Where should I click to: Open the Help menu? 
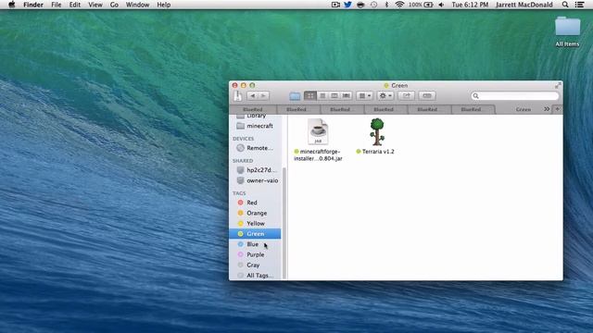(164, 5)
